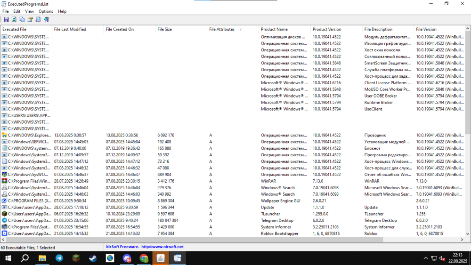Open the View menu

coord(29,11)
